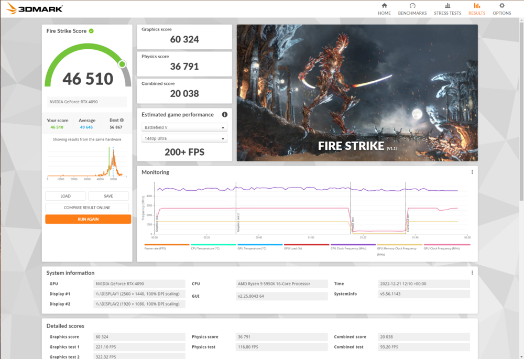Open the Stress Tests tab
Image resolution: width=524 pixels, height=359 pixels.
(x=447, y=9)
